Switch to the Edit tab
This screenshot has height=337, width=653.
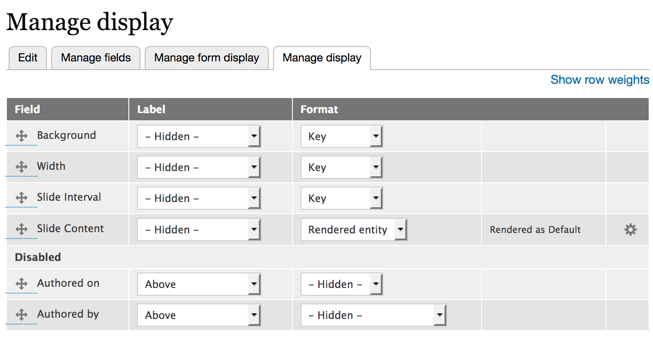pyautogui.click(x=28, y=58)
